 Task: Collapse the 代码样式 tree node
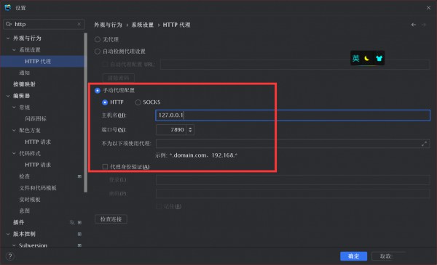(15, 153)
